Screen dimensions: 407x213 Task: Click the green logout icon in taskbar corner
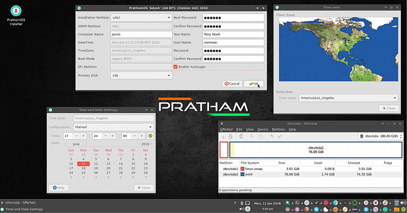point(403,210)
